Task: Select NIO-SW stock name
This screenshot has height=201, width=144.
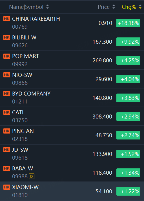Action: (22, 75)
